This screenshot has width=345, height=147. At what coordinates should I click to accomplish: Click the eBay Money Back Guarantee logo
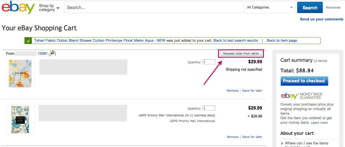[x=302, y=96]
